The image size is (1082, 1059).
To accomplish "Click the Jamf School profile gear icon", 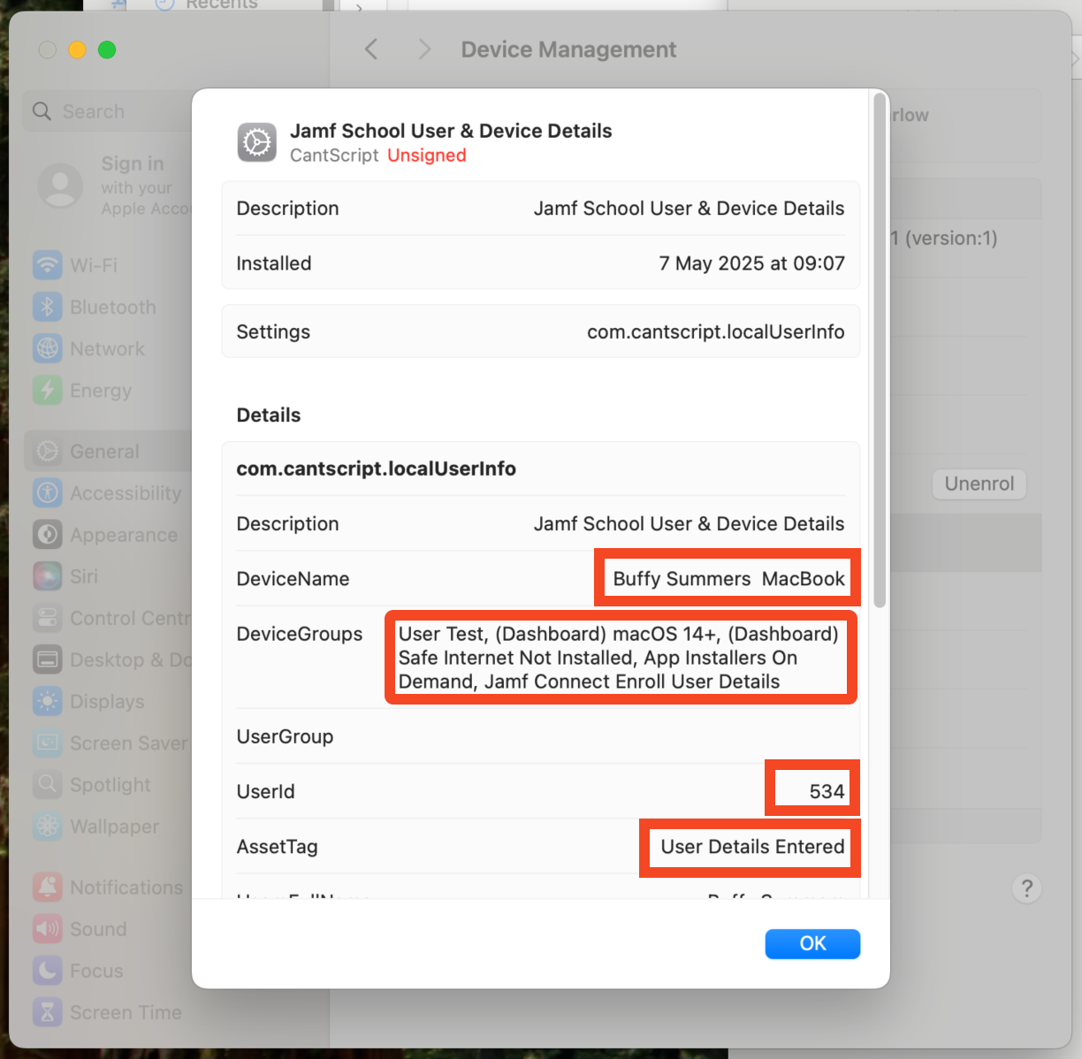I will pyautogui.click(x=257, y=142).
